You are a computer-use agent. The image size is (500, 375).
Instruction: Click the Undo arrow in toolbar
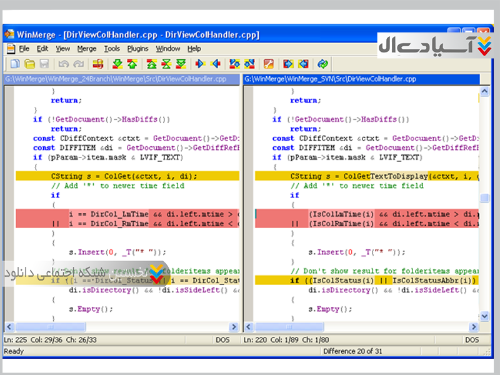(x=63, y=64)
